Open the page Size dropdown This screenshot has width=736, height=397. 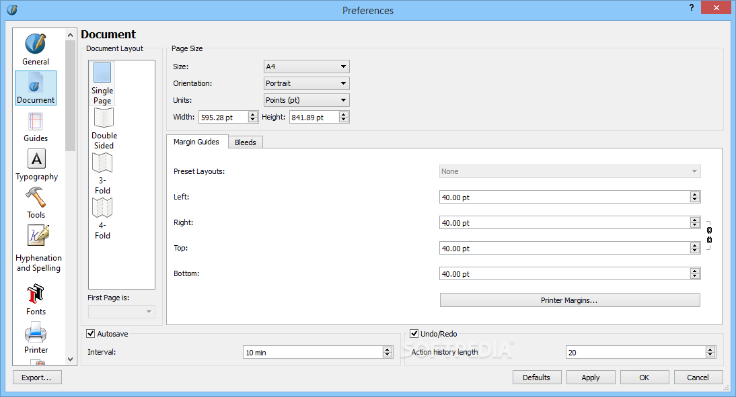click(x=307, y=67)
